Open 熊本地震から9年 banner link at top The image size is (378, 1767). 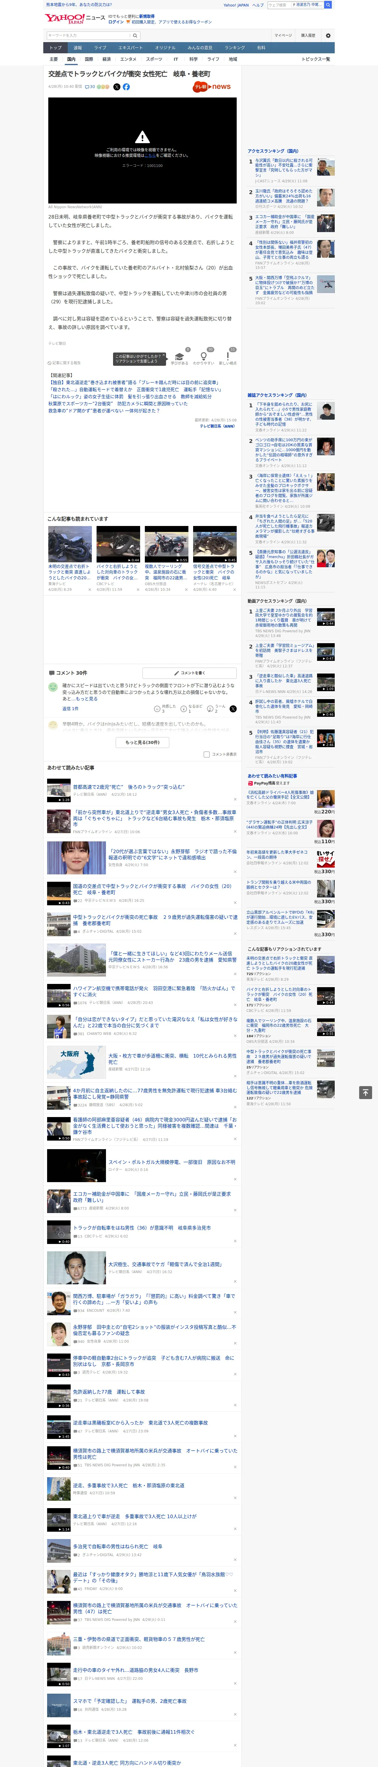coord(79,5)
